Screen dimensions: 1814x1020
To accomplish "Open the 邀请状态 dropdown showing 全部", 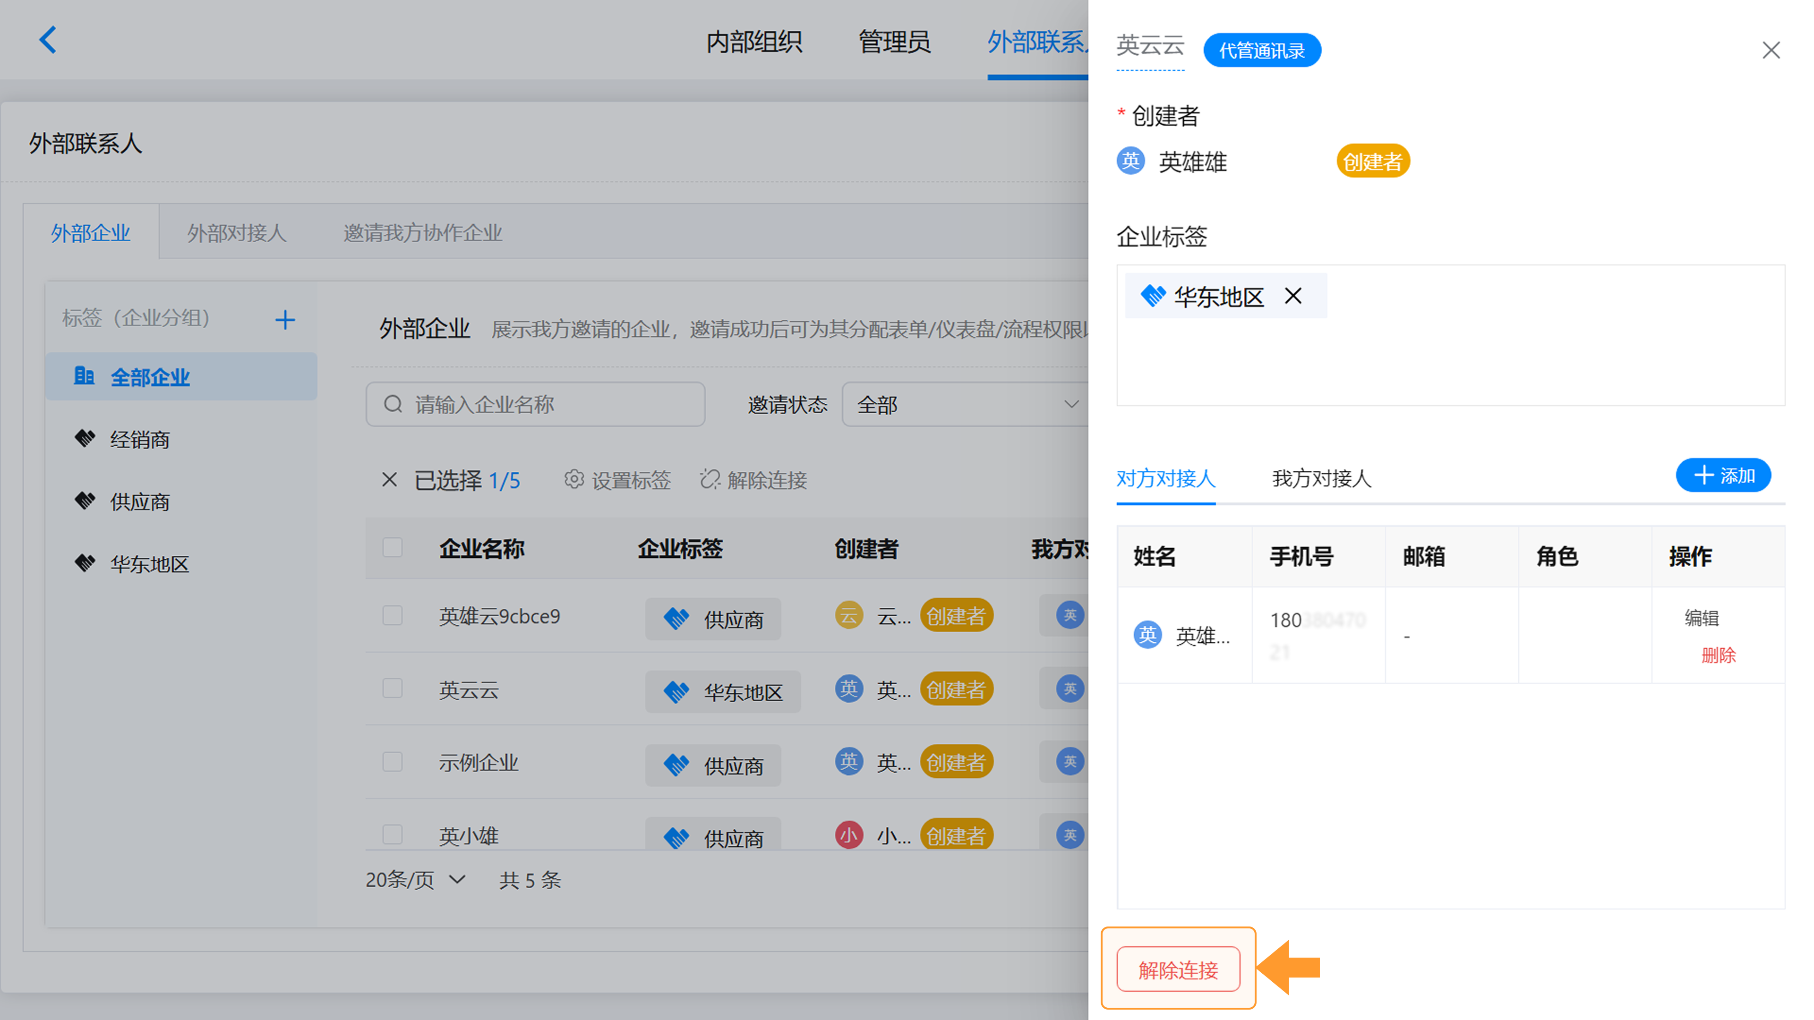I will [x=965, y=404].
